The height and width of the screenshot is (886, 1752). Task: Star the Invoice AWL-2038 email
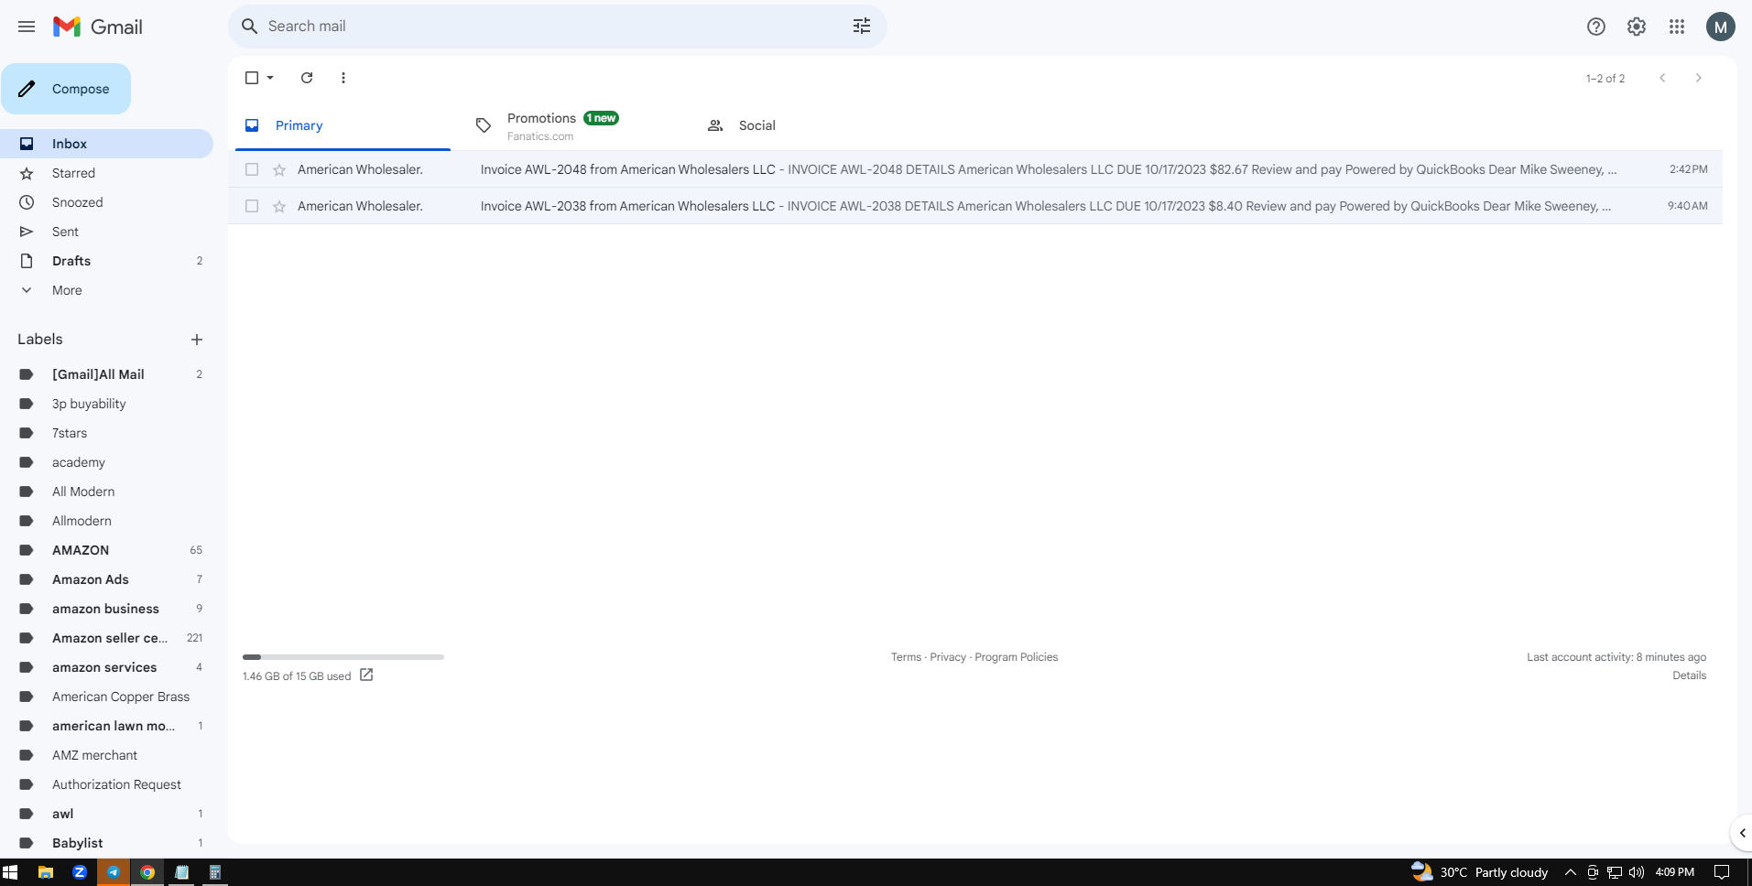(x=279, y=206)
